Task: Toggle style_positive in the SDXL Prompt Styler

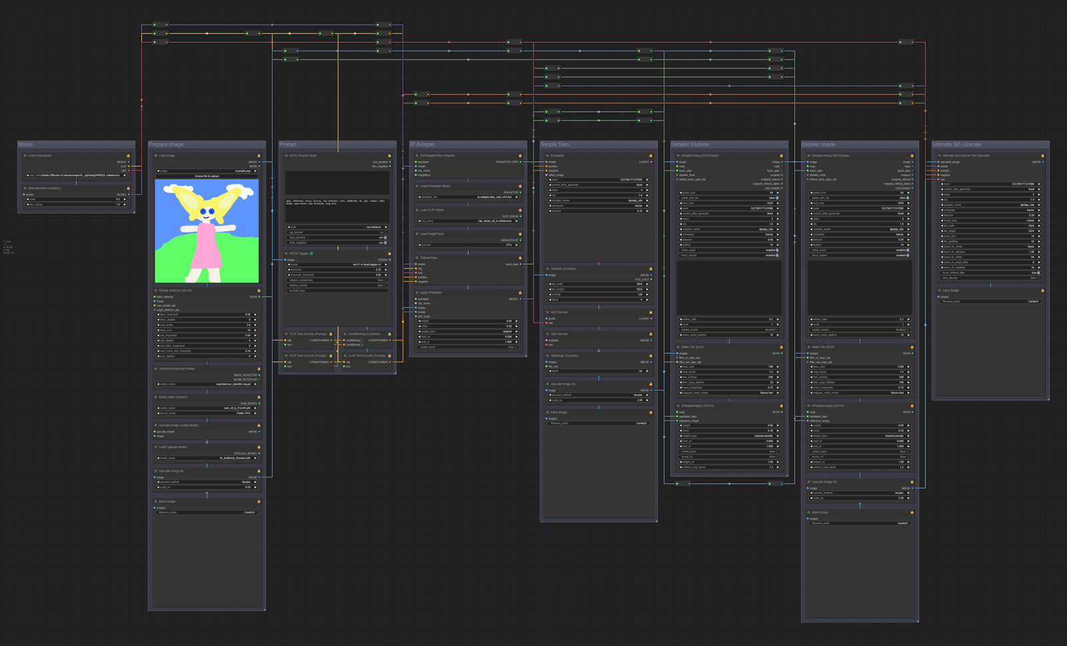Action: (385, 238)
